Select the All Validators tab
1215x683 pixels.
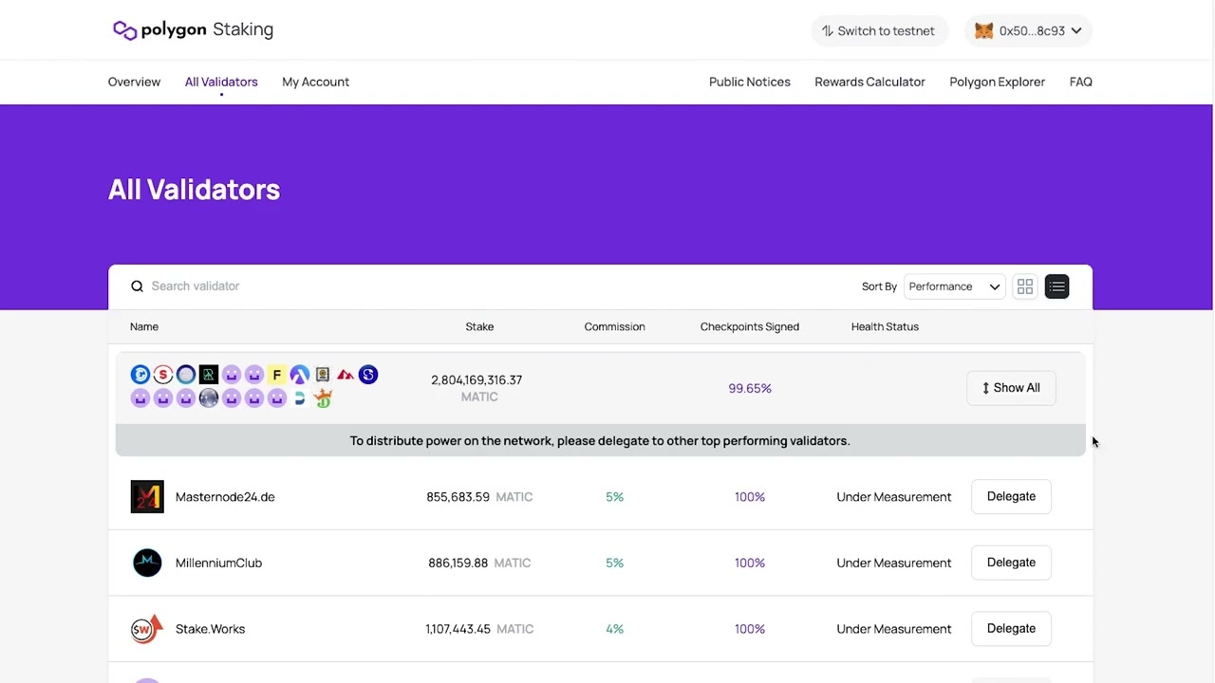click(x=221, y=82)
